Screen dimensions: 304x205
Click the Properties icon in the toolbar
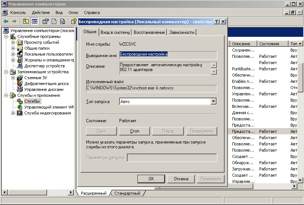[x=45, y=21]
